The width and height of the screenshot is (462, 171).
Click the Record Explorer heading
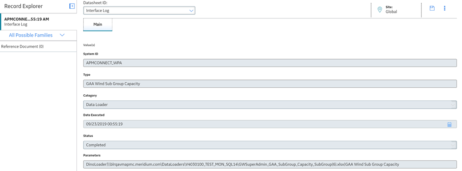tap(23, 6)
